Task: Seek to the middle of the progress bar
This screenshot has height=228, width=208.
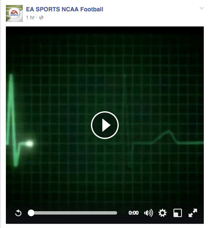Action: point(72,213)
